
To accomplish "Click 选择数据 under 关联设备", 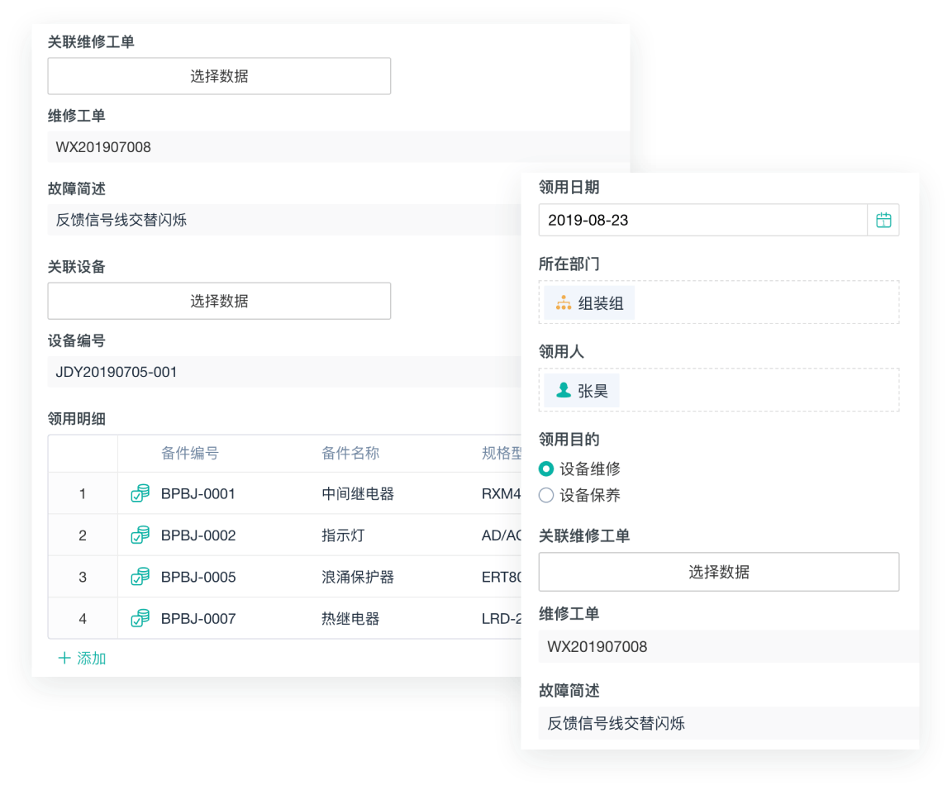I will [x=219, y=301].
